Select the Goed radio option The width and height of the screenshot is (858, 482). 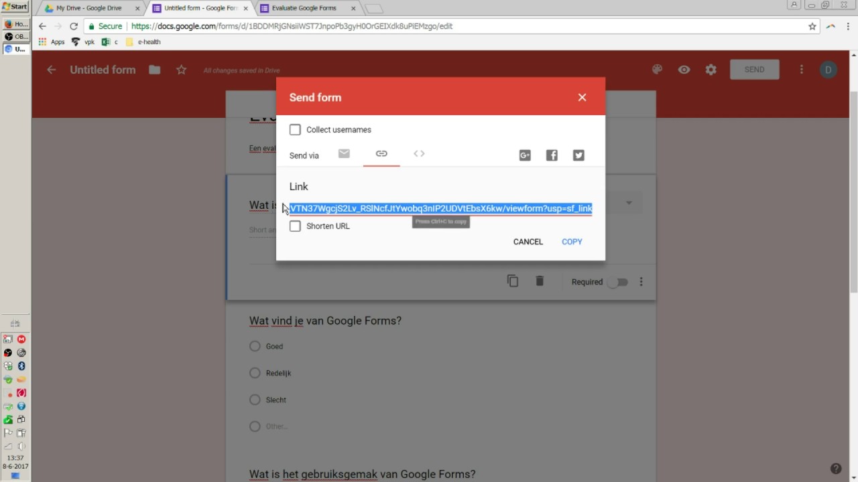pyautogui.click(x=255, y=346)
